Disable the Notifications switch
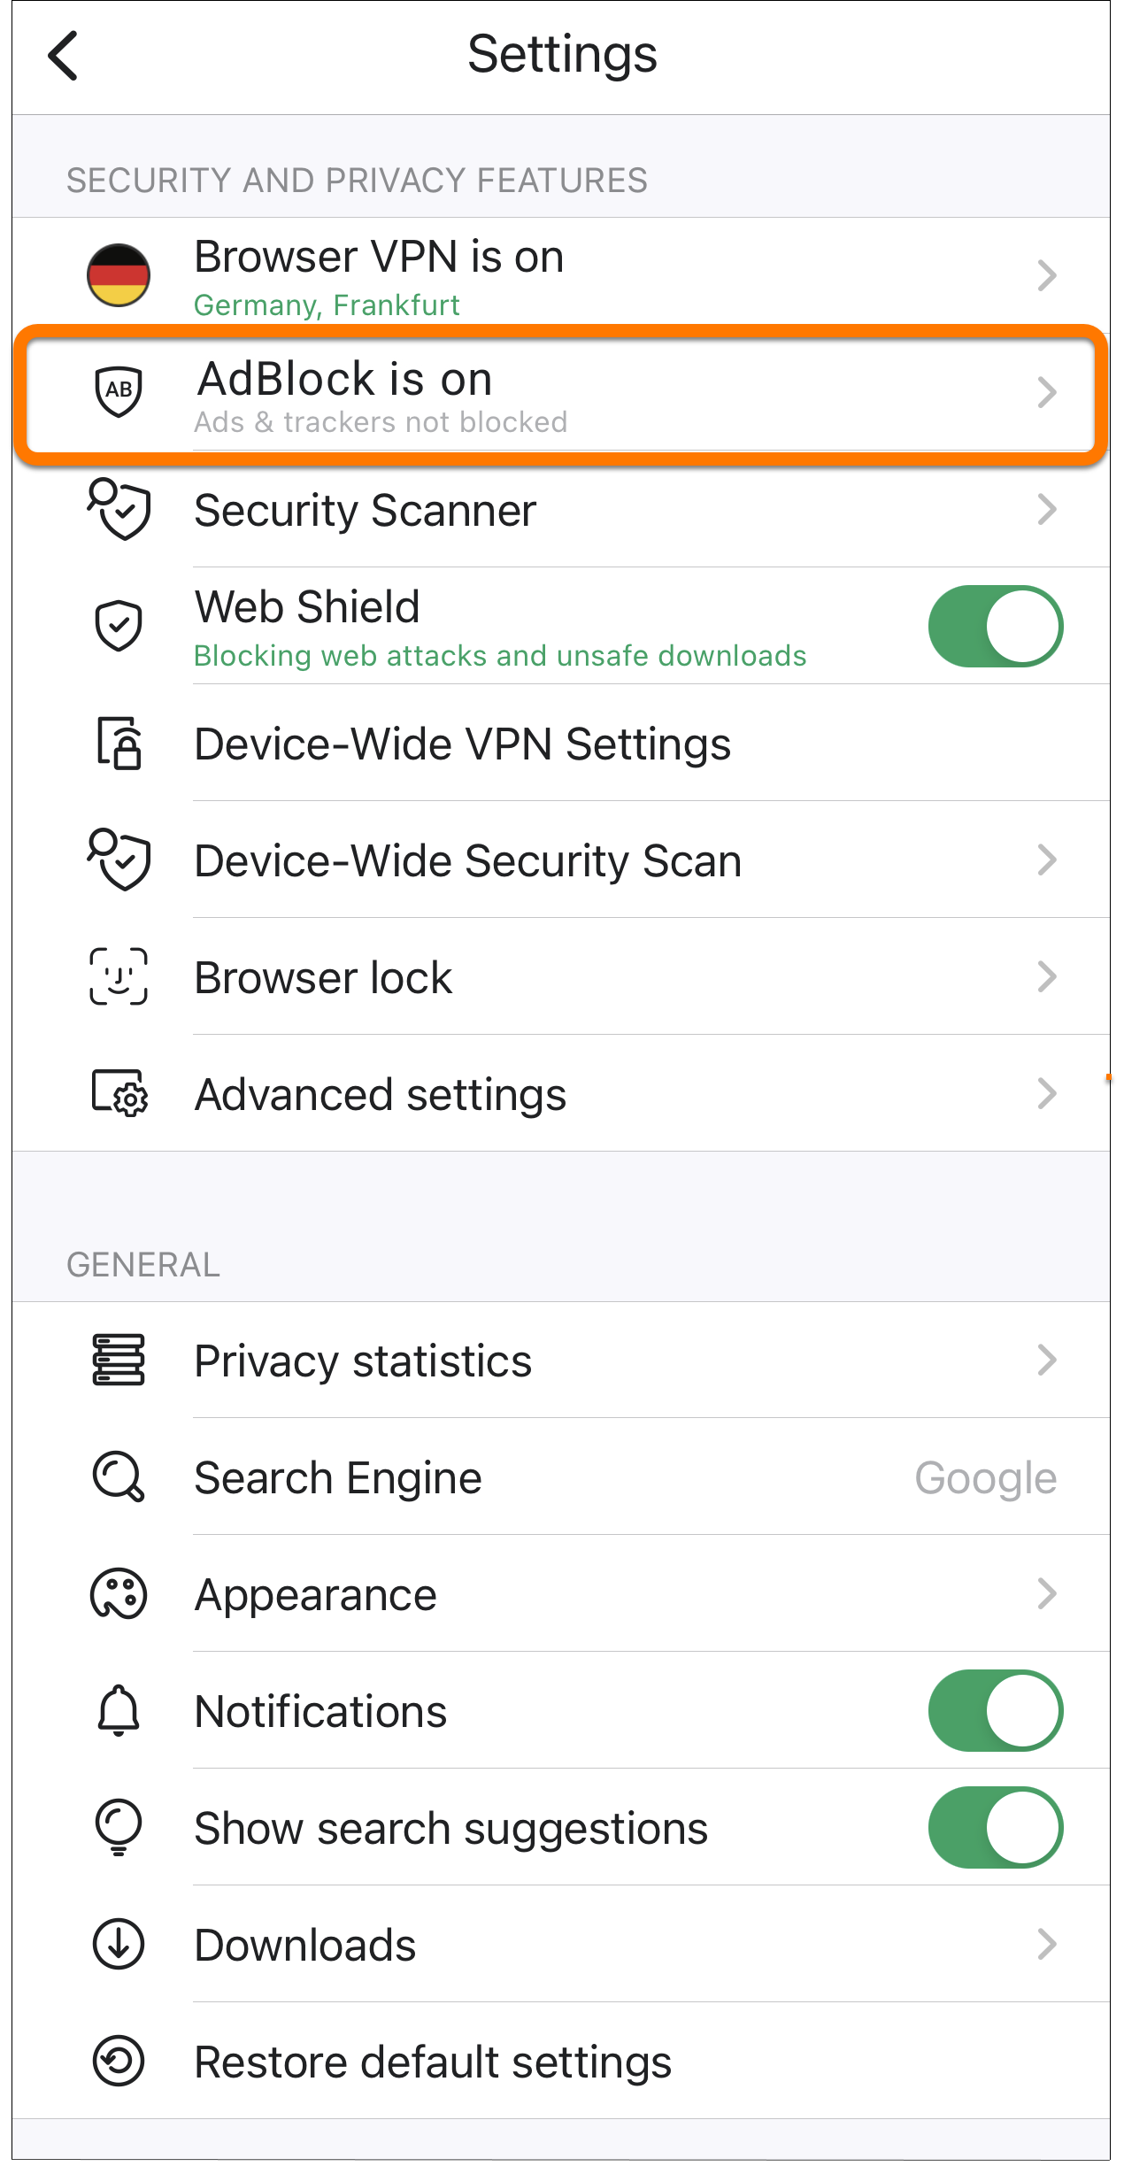1124x2174 pixels. [996, 1710]
